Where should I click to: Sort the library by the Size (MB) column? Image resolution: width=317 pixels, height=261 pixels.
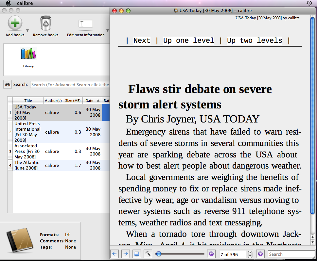pos(73,101)
